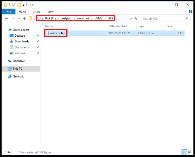Switch to the View ribbon tab
Image resolution: width=195 pixels, height=157 pixels.
50,12
